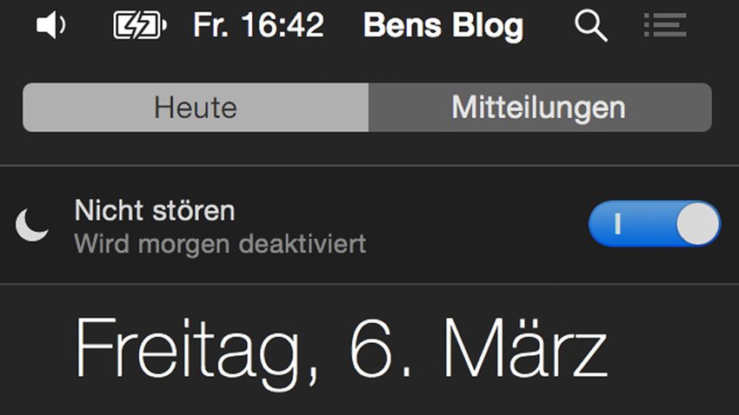Open the Fr. 16:42 clock menu
This screenshot has width=739, height=415.
coord(258,25)
